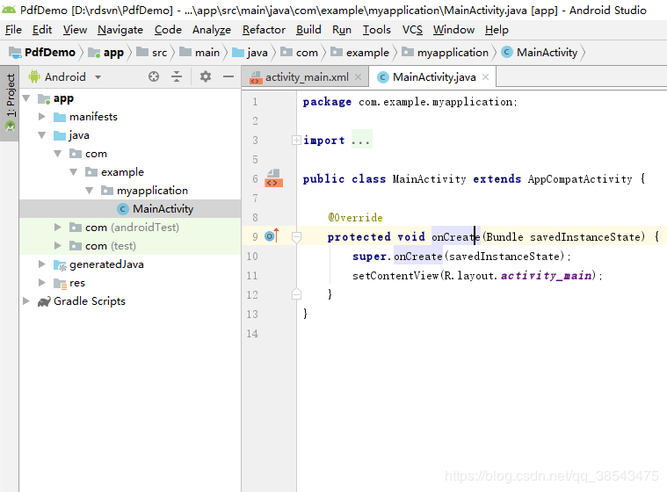Open the View menu
This screenshot has height=492, width=667.
click(x=75, y=30)
